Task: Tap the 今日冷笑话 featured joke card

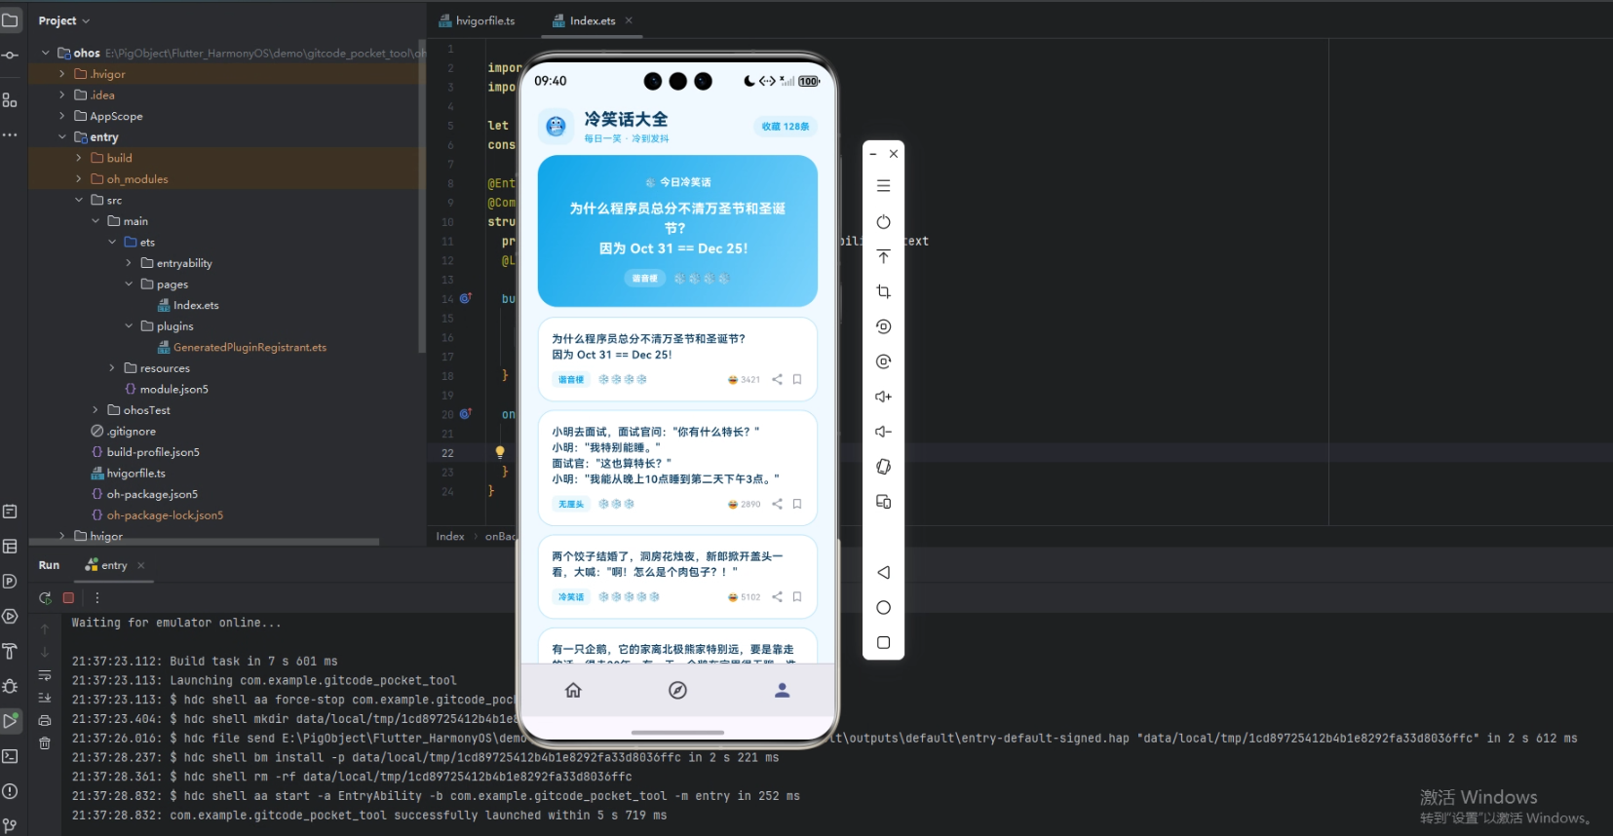Action: pyautogui.click(x=677, y=231)
